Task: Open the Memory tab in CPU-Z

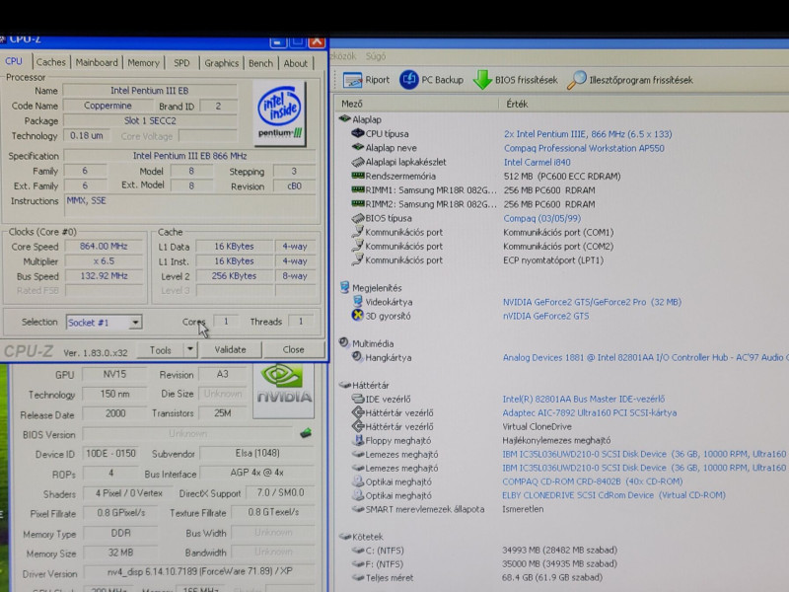Action: pyautogui.click(x=143, y=63)
